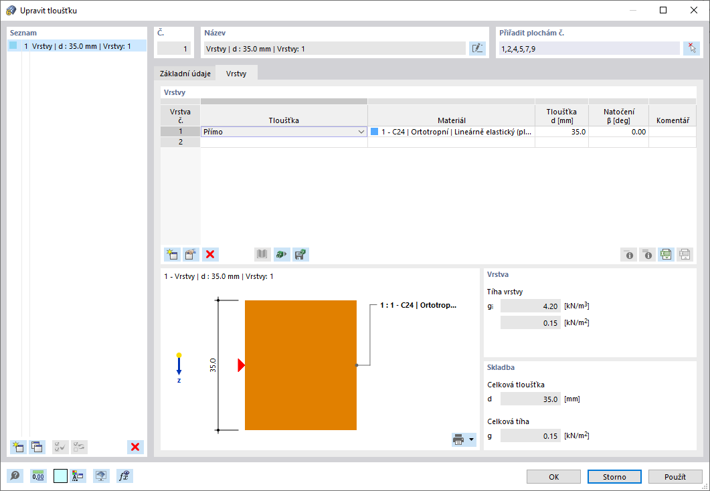Close the Upravit tloušťku dialog
This screenshot has height=491, width=710.
(694, 10)
